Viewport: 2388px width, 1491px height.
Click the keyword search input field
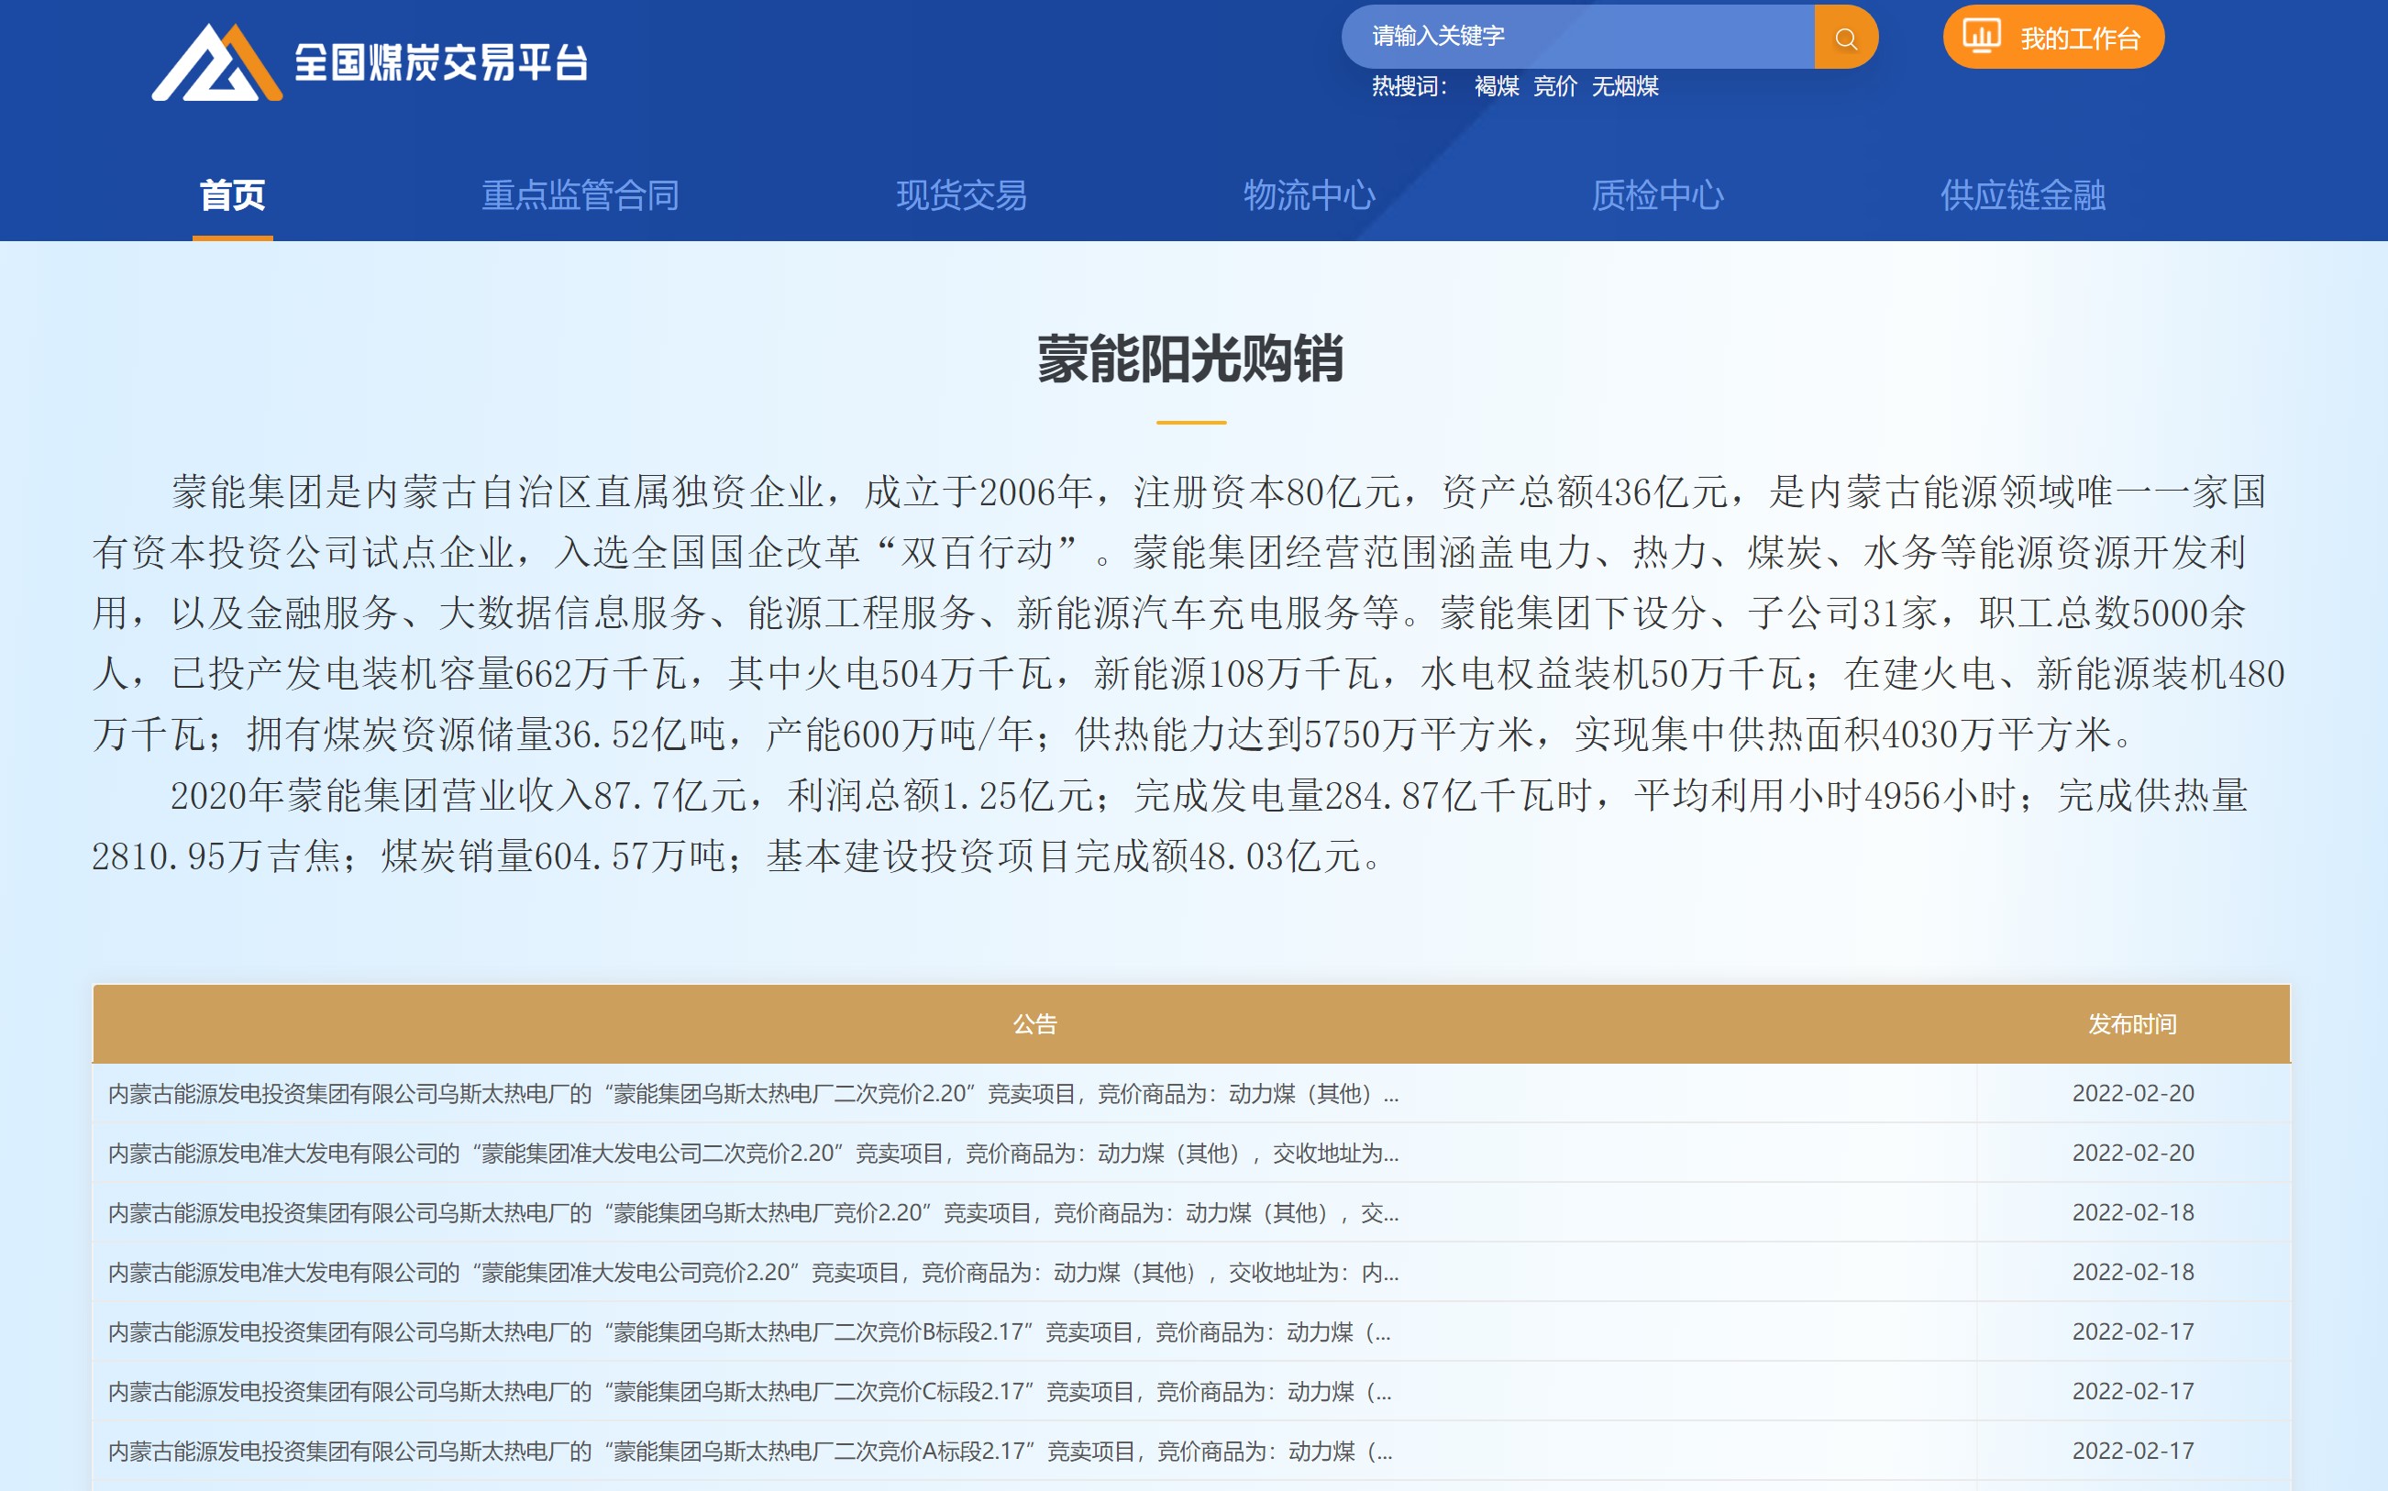(1577, 37)
